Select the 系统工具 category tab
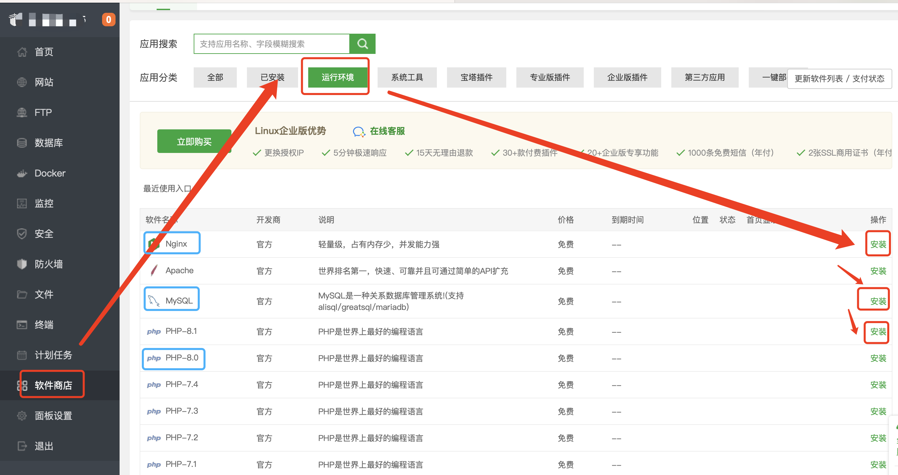The width and height of the screenshot is (898, 475). click(x=407, y=77)
